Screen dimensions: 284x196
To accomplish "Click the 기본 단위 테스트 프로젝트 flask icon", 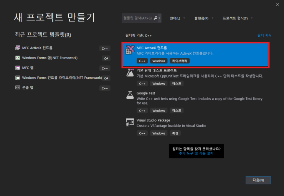I will pos(130,73).
